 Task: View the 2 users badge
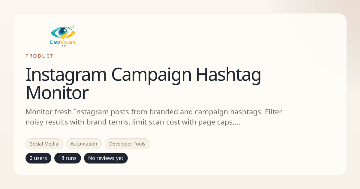pos(38,158)
